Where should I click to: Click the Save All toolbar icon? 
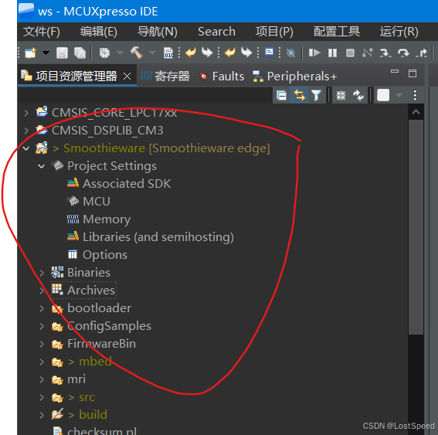(x=80, y=53)
